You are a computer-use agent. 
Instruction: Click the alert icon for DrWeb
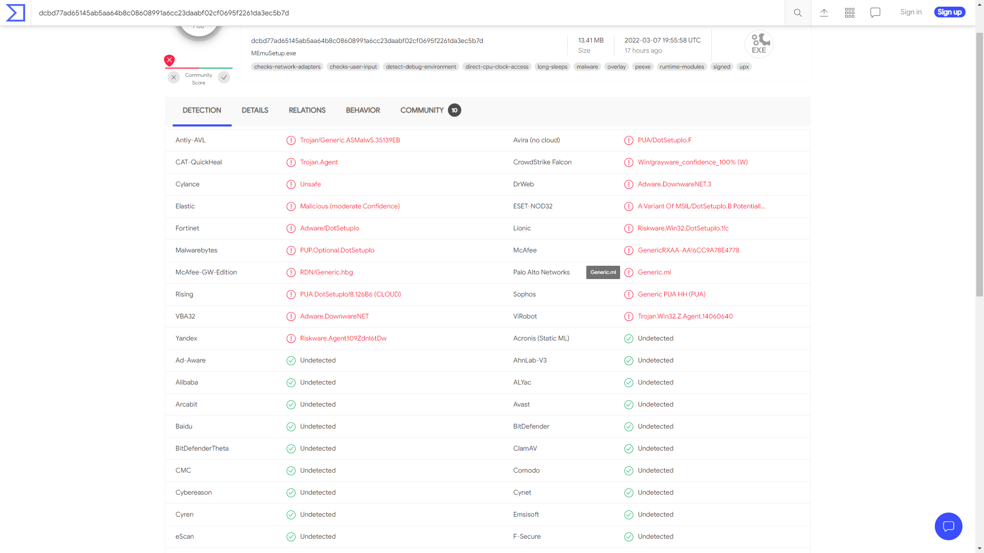(629, 184)
